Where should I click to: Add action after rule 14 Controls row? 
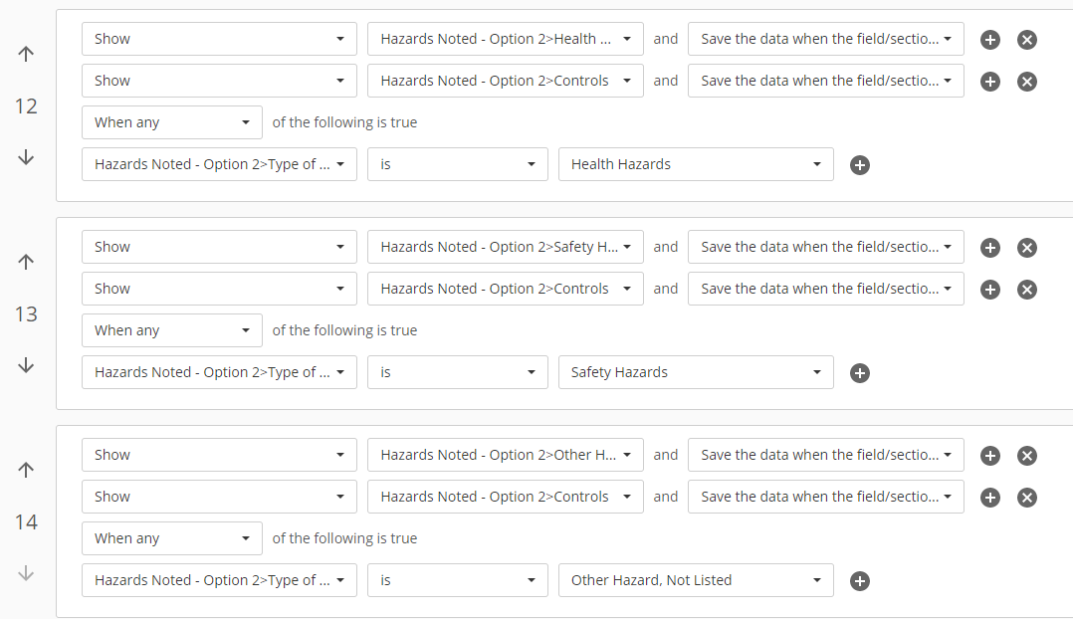pyautogui.click(x=990, y=498)
